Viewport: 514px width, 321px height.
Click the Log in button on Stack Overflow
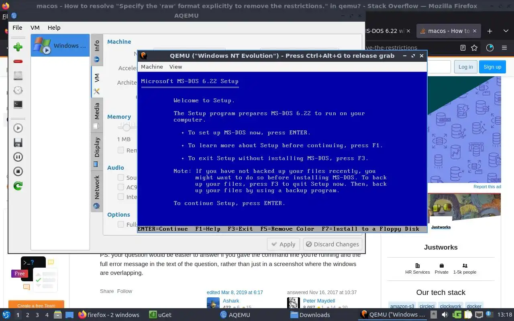pos(465,67)
